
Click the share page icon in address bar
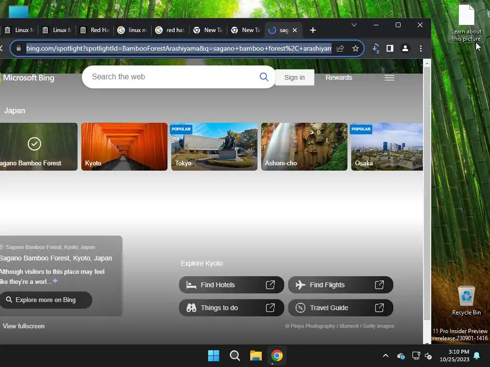pos(340,48)
